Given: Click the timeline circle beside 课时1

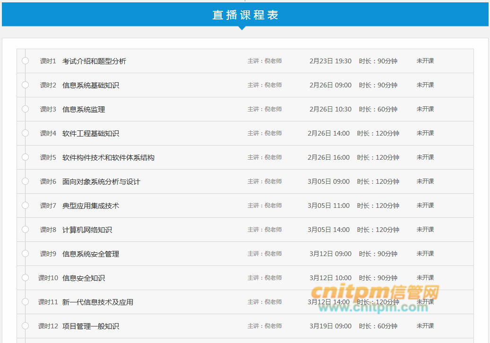Looking at the screenshot, I should [25, 61].
